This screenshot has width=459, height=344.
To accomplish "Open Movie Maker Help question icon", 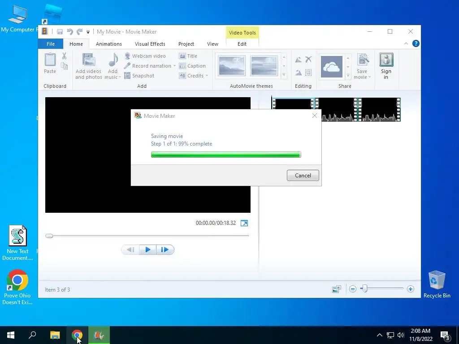I will [x=416, y=43].
